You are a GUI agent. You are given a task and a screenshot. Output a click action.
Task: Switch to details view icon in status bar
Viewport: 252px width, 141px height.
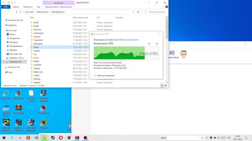(162, 85)
